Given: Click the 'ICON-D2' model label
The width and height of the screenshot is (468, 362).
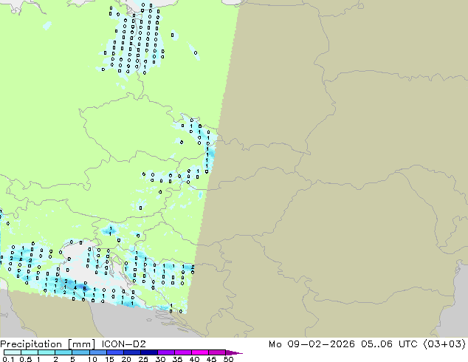Looking at the screenshot, I should pyautogui.click(x=123, y=344).
